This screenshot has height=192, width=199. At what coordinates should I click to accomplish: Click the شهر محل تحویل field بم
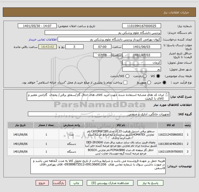coord(142,69)
